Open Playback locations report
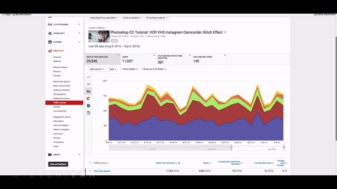Viewport: 337px width, 189px height. pos(61,98)
